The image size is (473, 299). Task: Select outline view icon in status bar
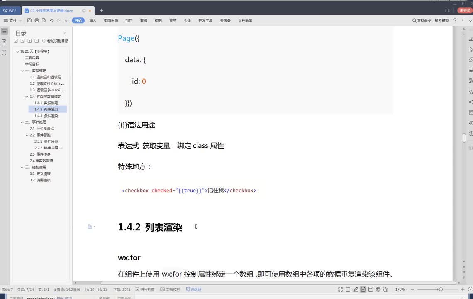(371, 289)
